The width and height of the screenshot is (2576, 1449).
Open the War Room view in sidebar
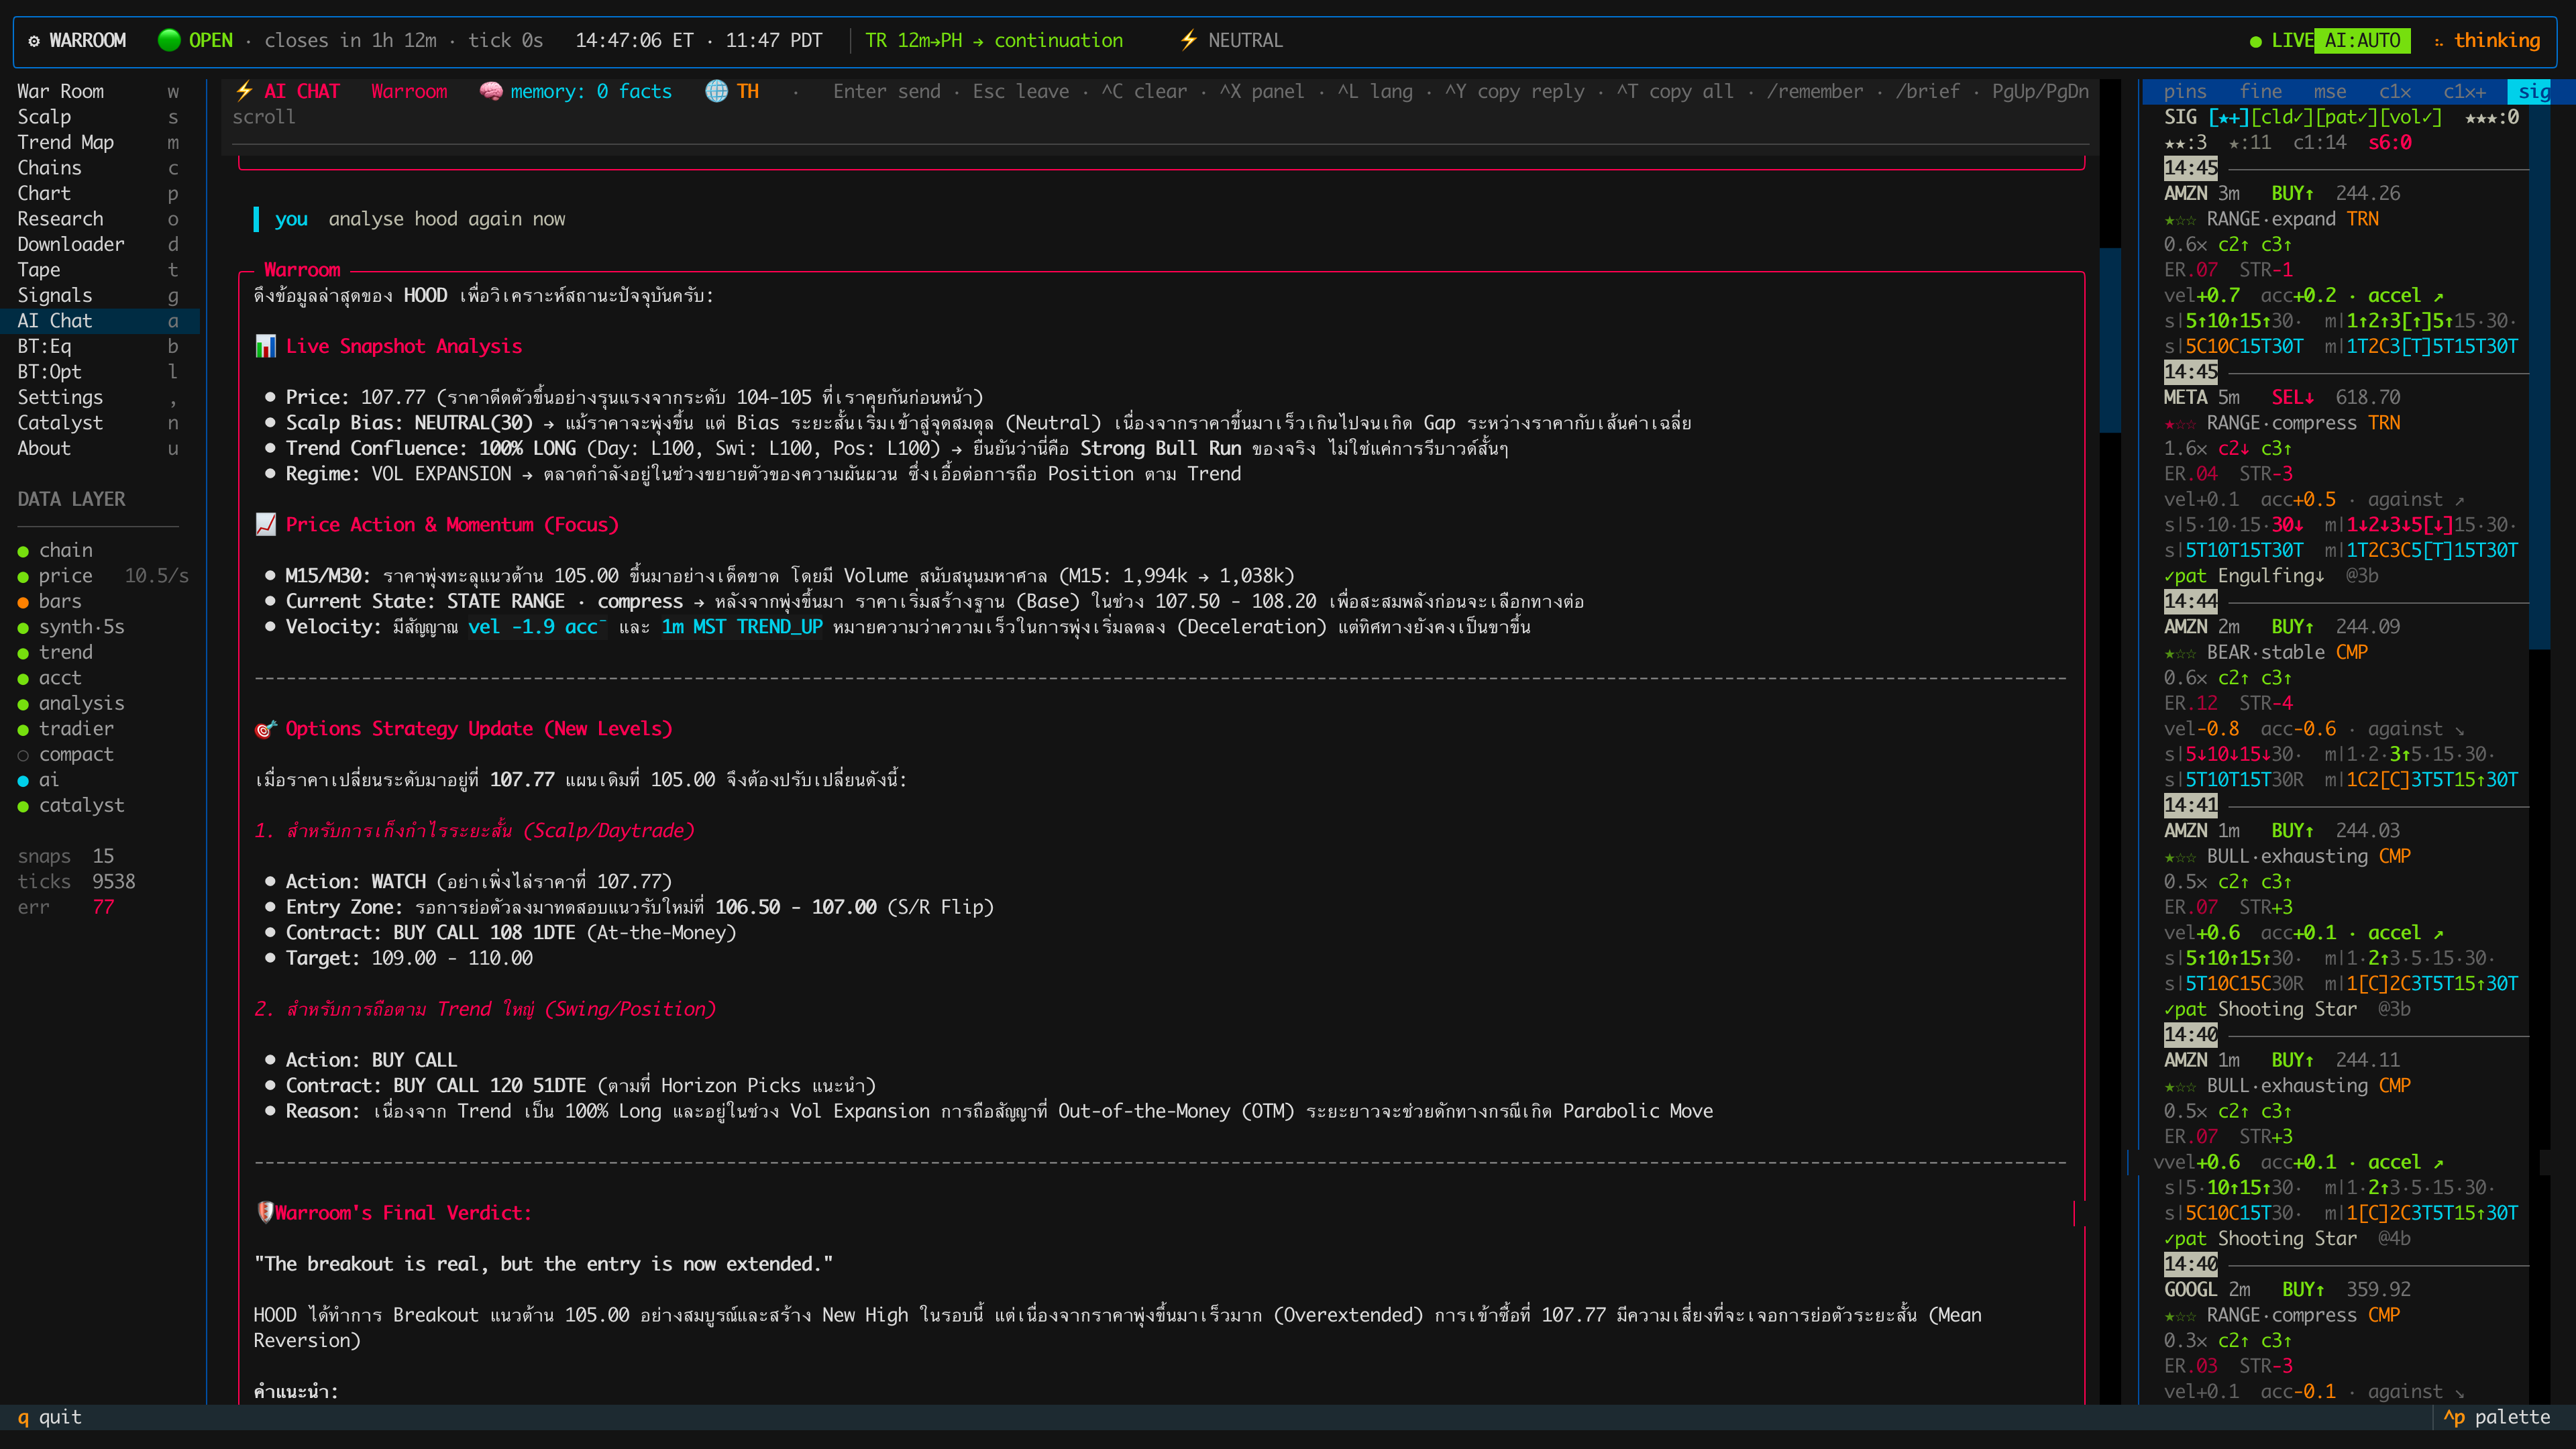100,91
